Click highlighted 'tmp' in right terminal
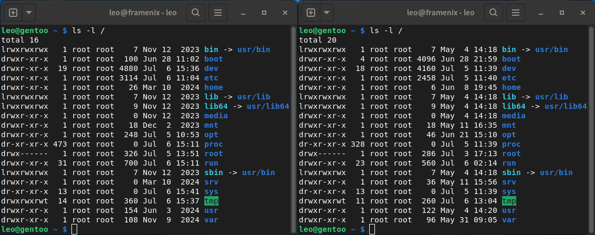Viewport: 595px width, 235px height. click(x=509, y=201)
